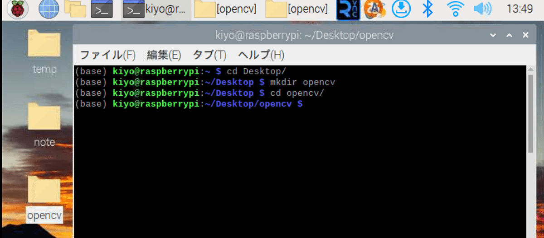Open the ファイル(F) menu in terminal
This screenshot has height=238, width=544.
[x=108, y=55]
